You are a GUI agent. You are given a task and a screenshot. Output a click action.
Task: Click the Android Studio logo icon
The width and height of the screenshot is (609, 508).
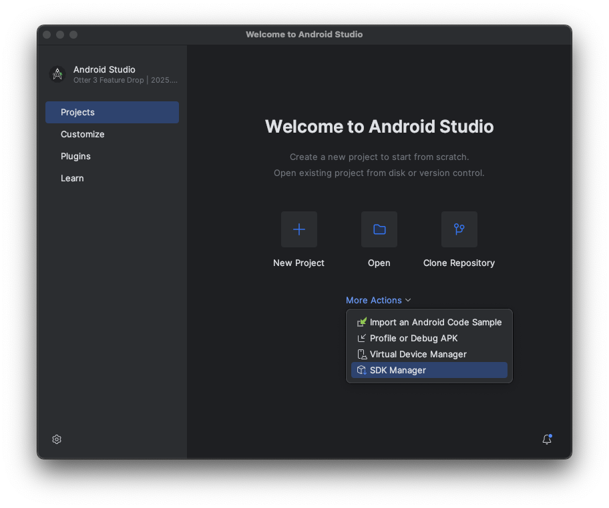click(x=57, y=74)
